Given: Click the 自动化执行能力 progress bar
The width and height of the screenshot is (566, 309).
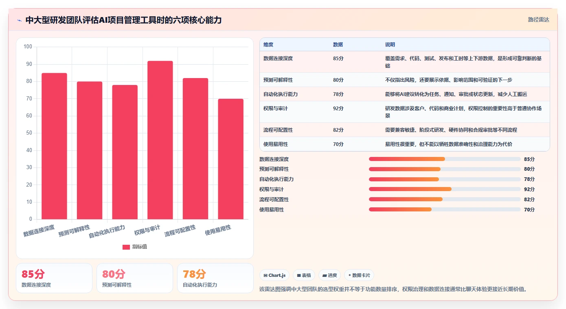Looking at the screenshot, I should click(445, 179).
